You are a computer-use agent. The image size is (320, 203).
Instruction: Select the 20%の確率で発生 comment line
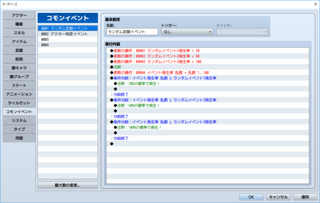click(207, 83)
